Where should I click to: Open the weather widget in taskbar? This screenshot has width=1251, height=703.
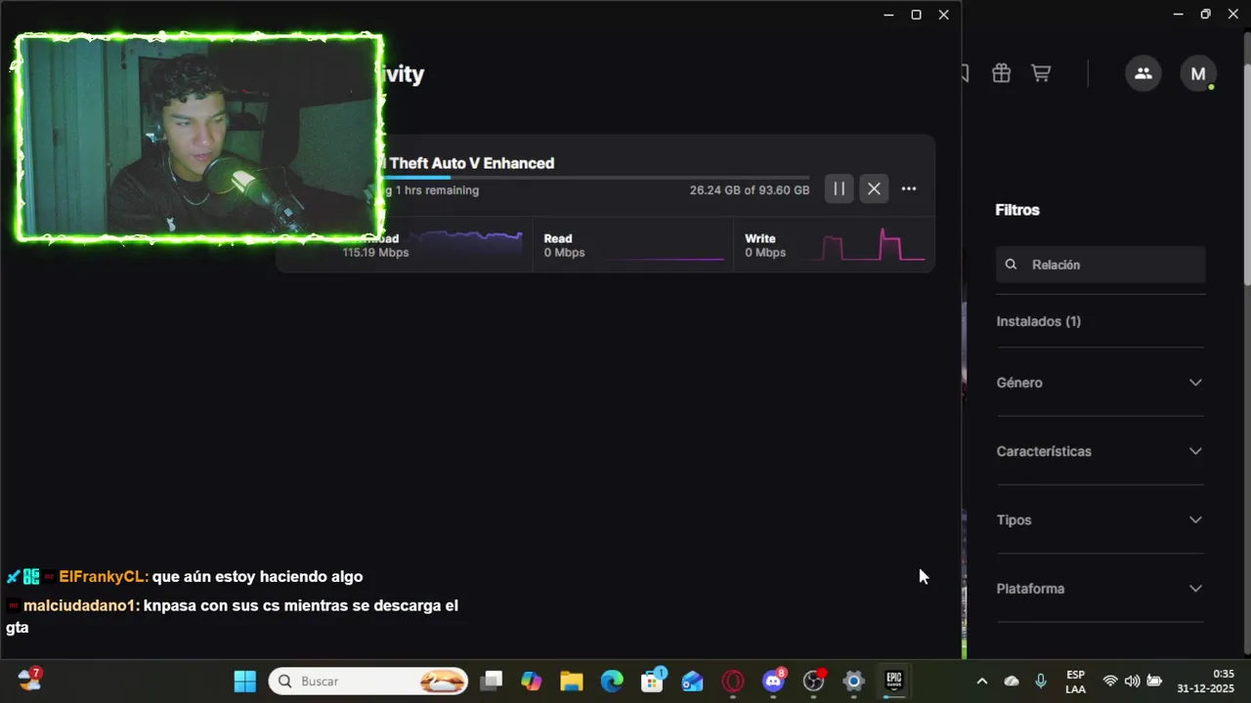pos(29,680)
